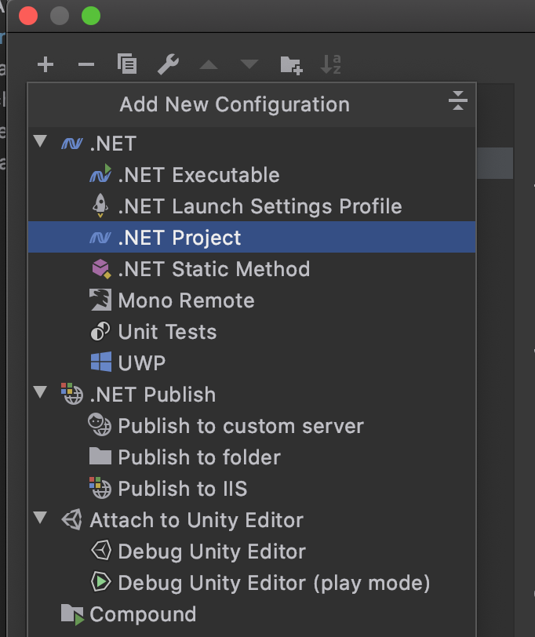Open Edit Templates wrench icon
This screenshot has height=637, width=535.
tap(168, 64)
